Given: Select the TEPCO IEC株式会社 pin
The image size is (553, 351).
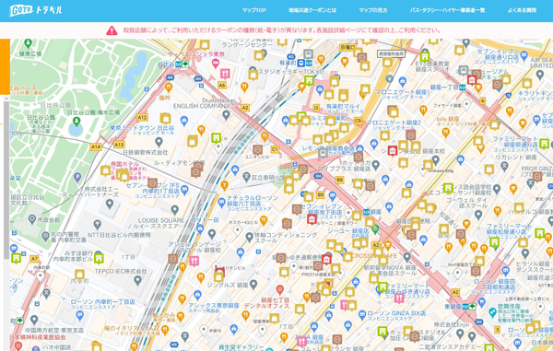Looking at the screenshot, I should [138, 280].
